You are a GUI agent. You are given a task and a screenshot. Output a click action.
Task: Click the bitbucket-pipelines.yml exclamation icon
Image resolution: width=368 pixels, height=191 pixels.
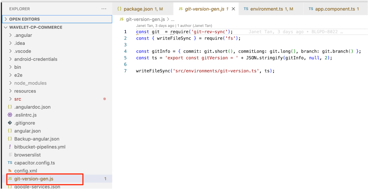[x=10, y=147]
